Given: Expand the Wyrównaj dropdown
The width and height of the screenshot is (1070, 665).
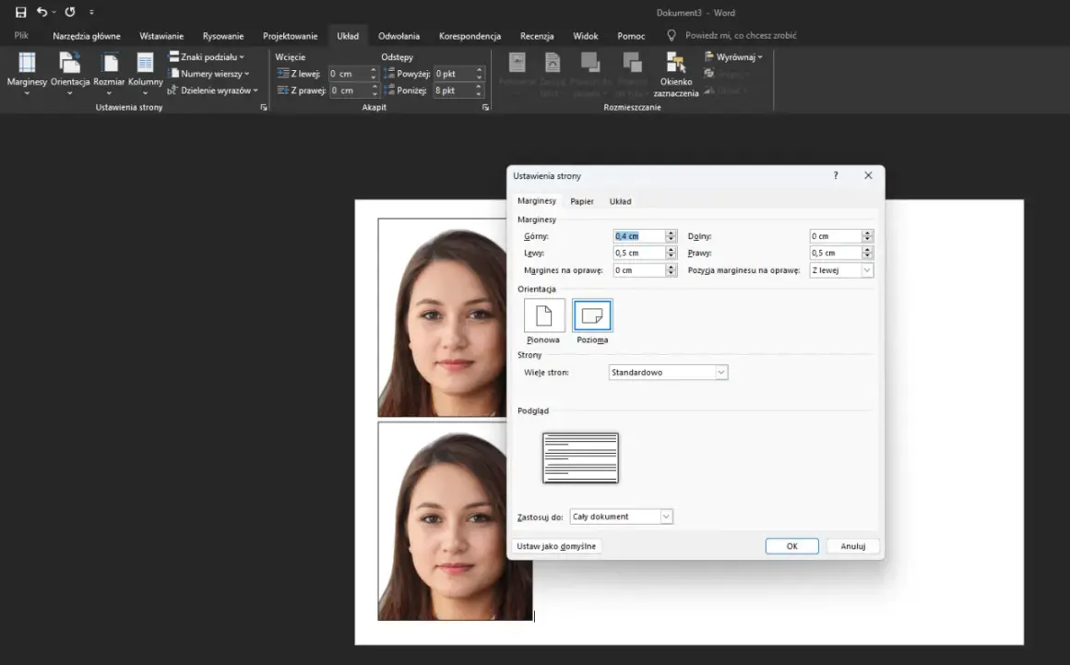Looking at the screenshot, I should click(x=733, y=56).
